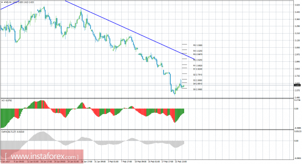
Task: Click the chart symbol dropdown triangle
Action: tap(2, 2)
